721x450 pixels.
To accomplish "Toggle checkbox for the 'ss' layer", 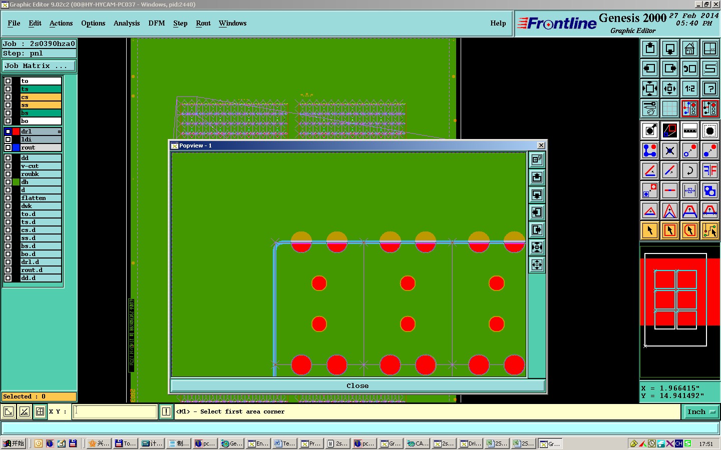I will (8, 105).
